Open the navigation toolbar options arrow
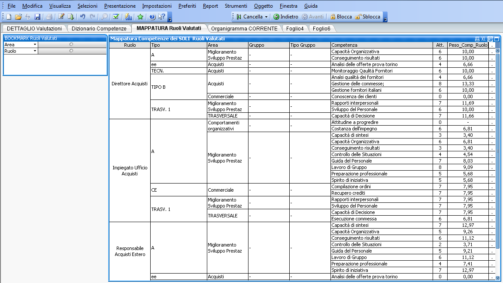This screenshot has height=283, width=503. (x=385, y=17)
